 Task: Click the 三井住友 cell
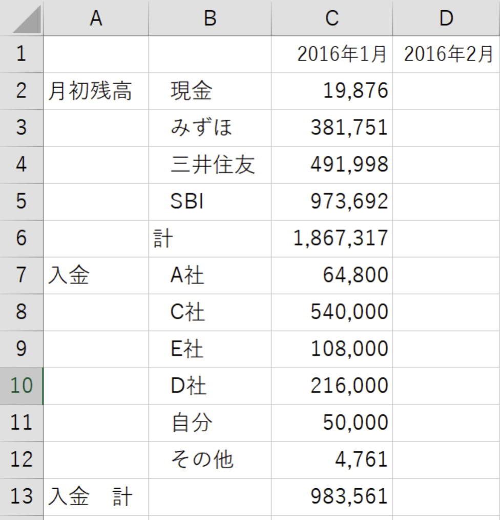pos(210,165)
